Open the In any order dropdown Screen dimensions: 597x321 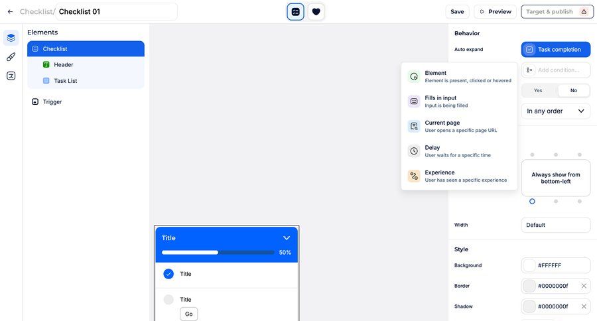coord(555,111)
